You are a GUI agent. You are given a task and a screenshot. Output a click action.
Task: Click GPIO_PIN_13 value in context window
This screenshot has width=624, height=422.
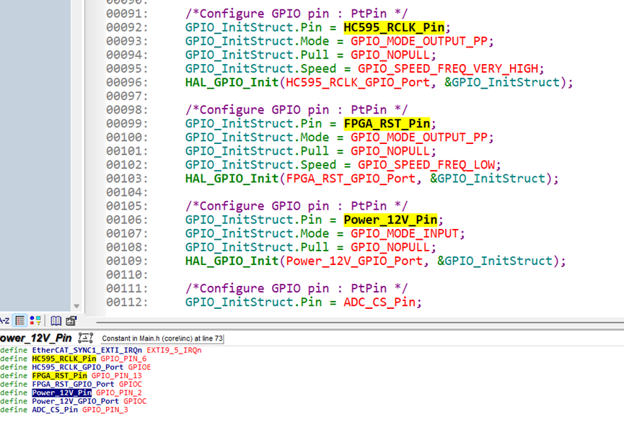(x=117, y=375)
